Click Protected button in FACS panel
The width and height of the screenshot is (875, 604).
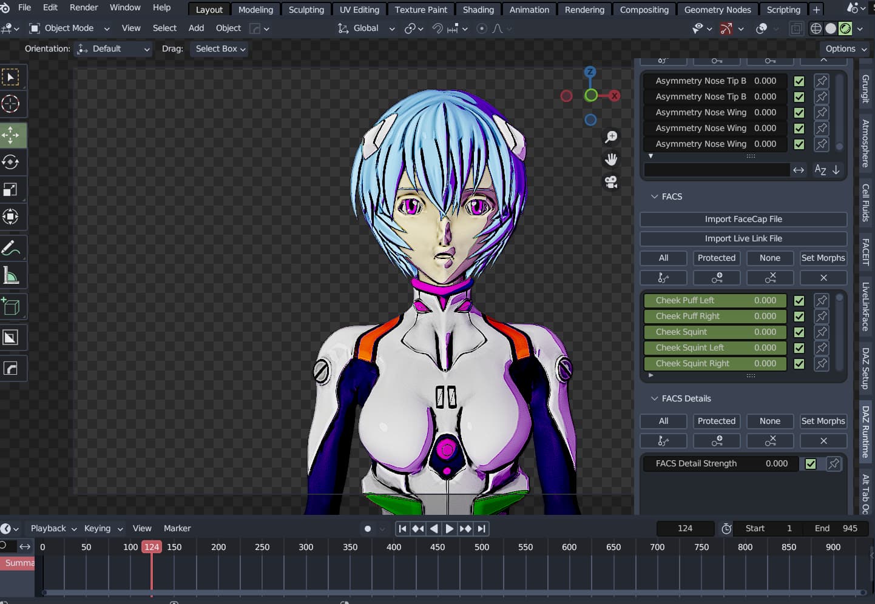click(717, 258)
